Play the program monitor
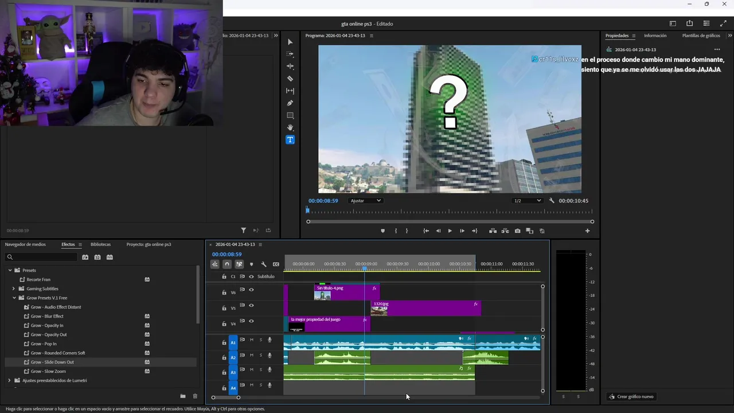Image resolution: width=734 pixels, height=413 pixels. point(450,231)
